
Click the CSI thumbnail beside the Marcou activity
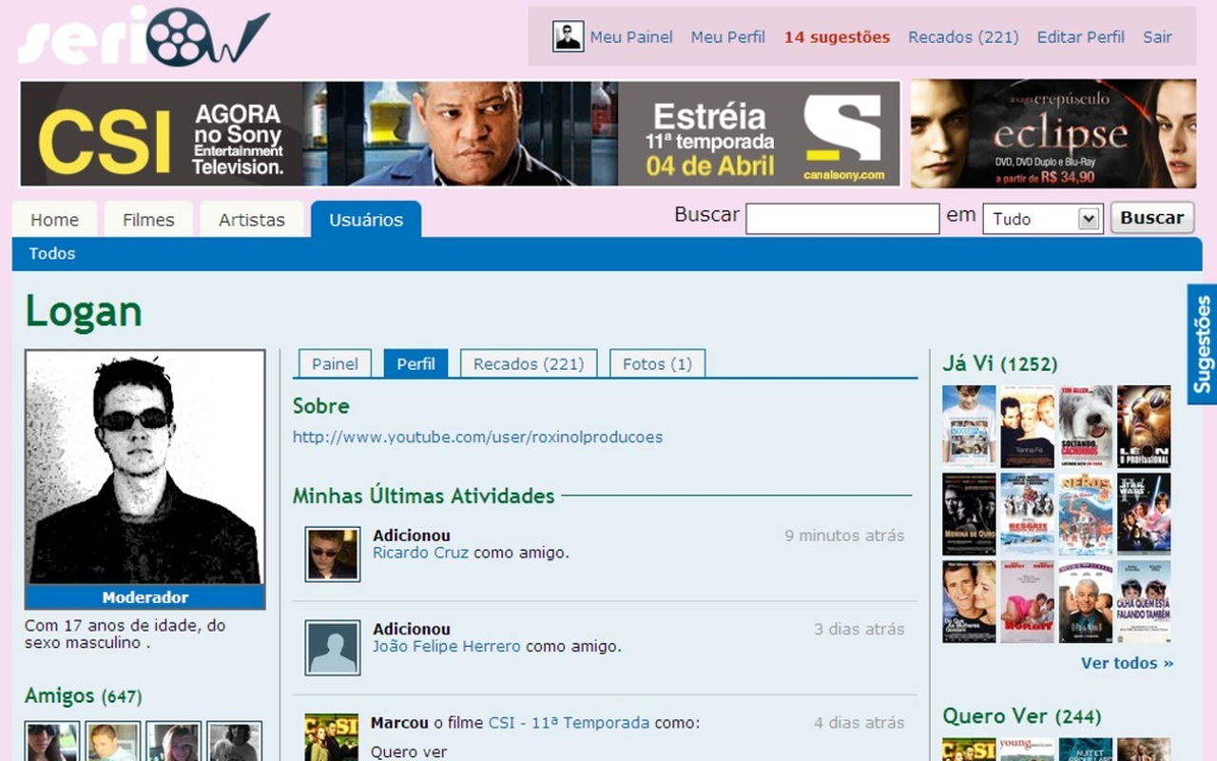point(332,738)
